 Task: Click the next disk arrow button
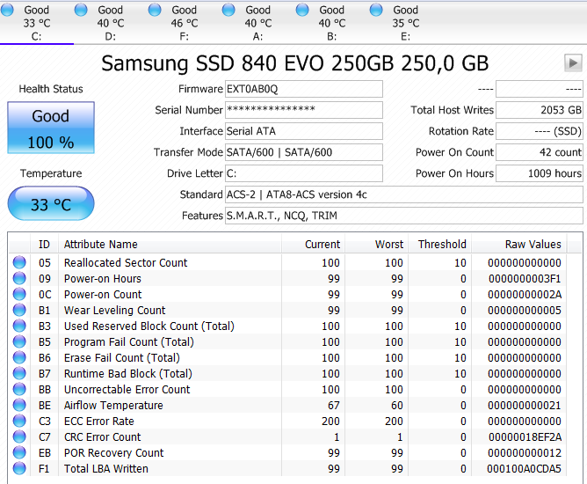tap(573, 62)
